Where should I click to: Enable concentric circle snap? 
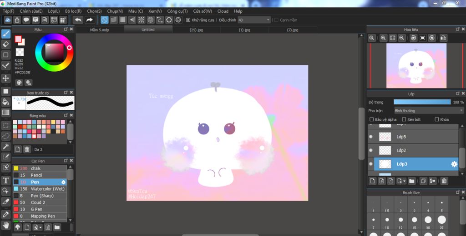pyautogui.click(x=151, y=20)
